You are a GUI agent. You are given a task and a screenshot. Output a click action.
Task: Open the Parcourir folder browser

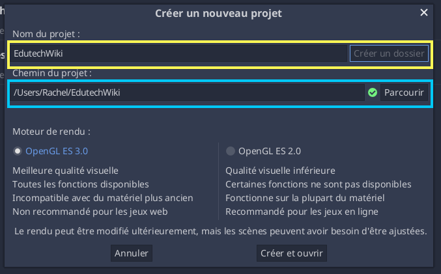click(404, 92)
